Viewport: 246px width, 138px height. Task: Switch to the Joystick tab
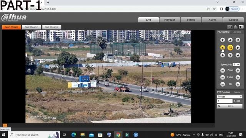[237, 32]
